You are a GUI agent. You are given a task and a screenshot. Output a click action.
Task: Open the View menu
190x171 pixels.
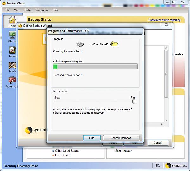coord(17,10)
